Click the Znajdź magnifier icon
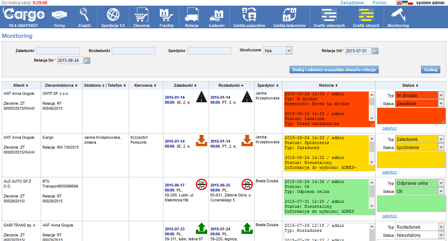Viewport: 448px width, 241px height. click(85, 15)
